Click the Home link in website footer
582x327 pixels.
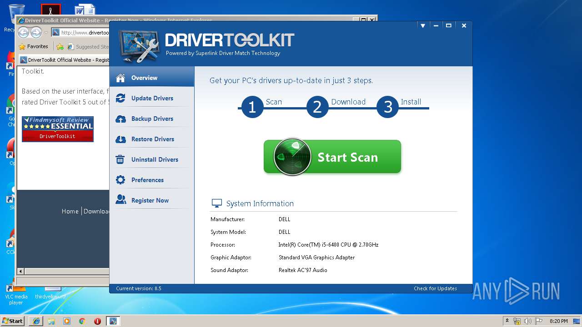pyautogui.click(x=70, y=211)
